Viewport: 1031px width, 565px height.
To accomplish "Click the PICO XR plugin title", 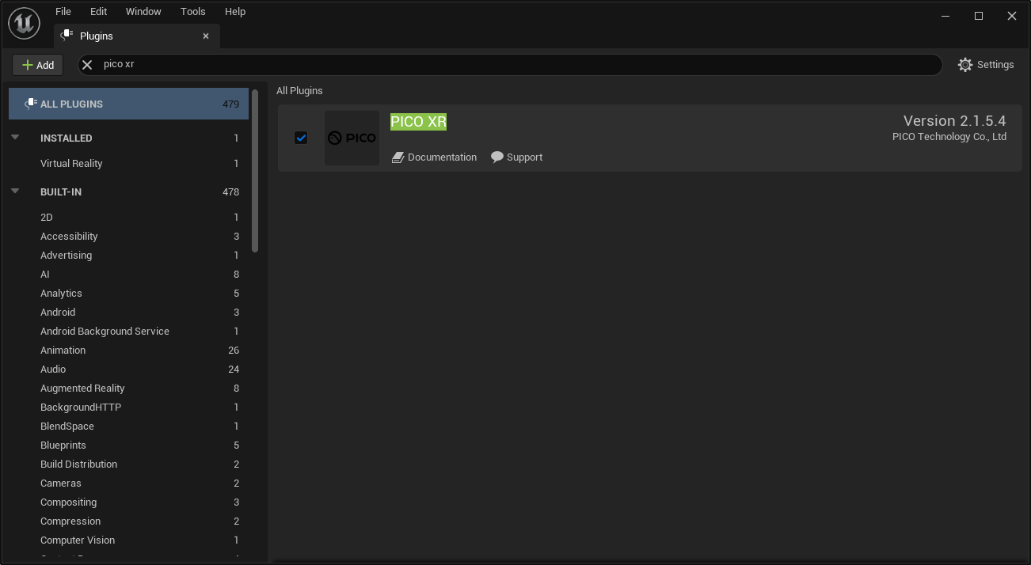I will [x=418, y=122].
